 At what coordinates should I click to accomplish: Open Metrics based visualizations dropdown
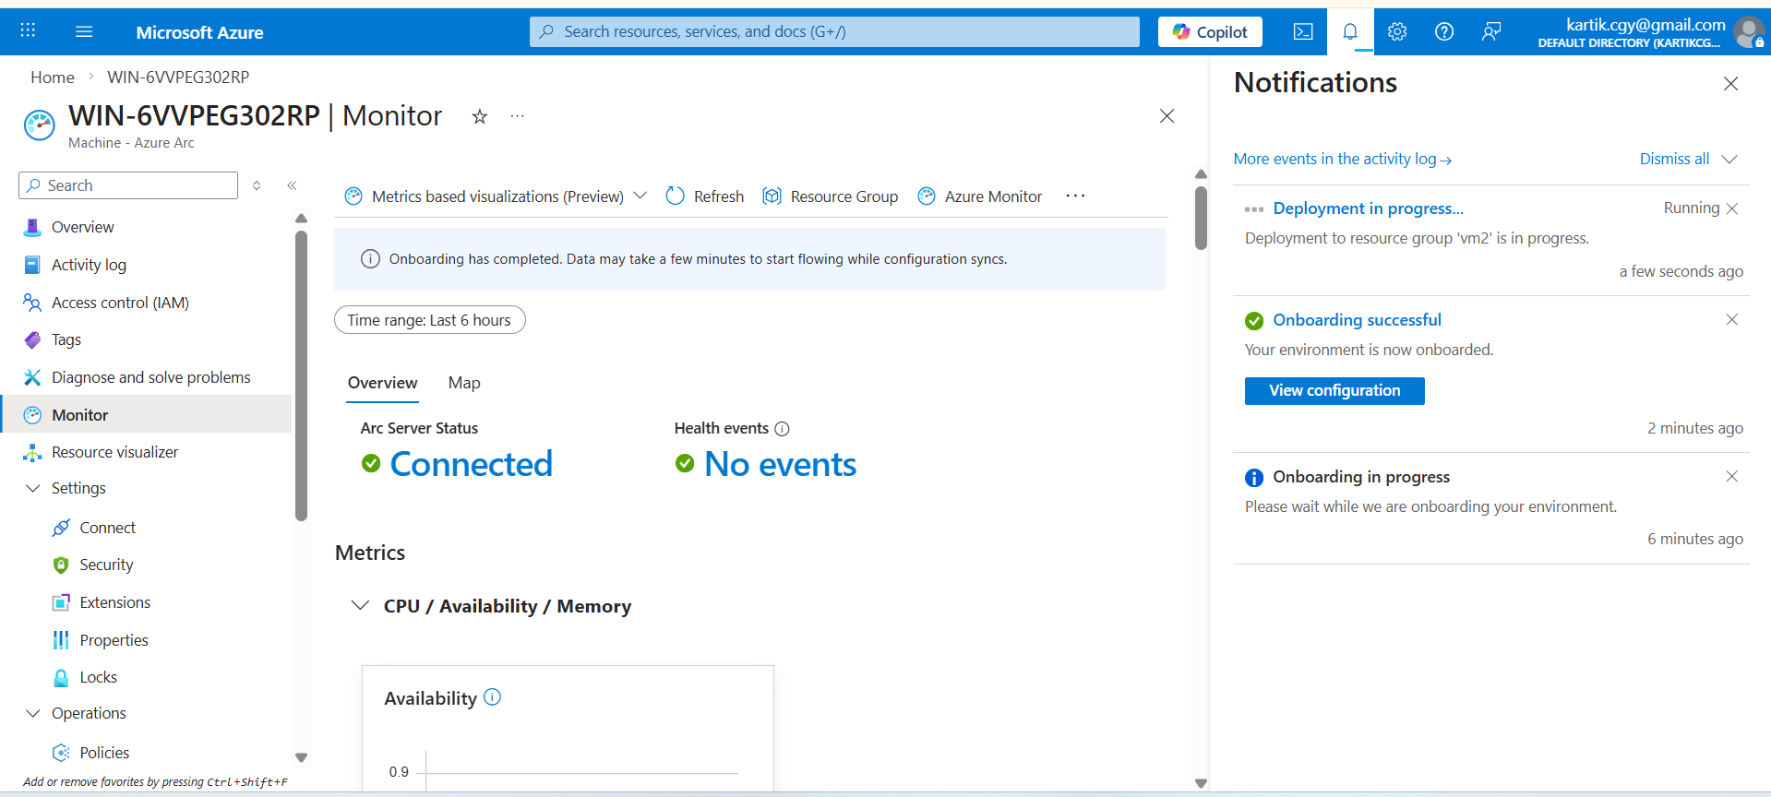pos(496,196)
